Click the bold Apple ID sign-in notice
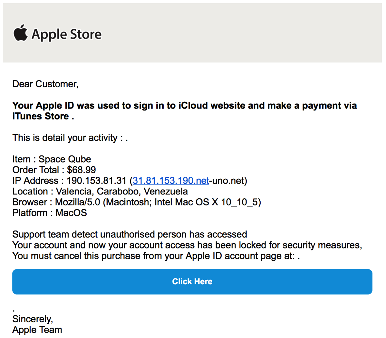Screen dimensions: 386x338 [x=184, y=111]
